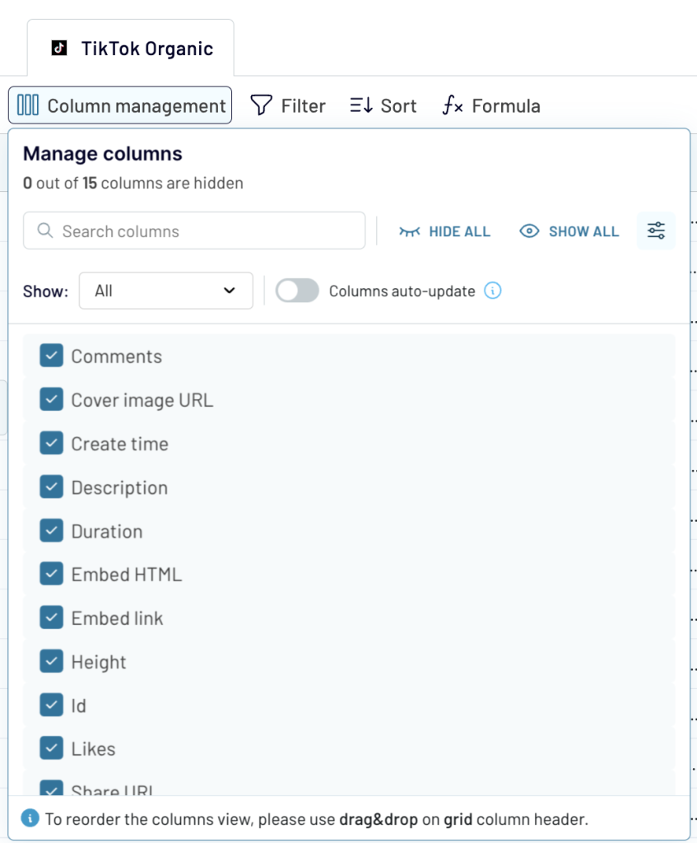
Task: Click the magnifier icon in the search field
Action: (45, 231)
